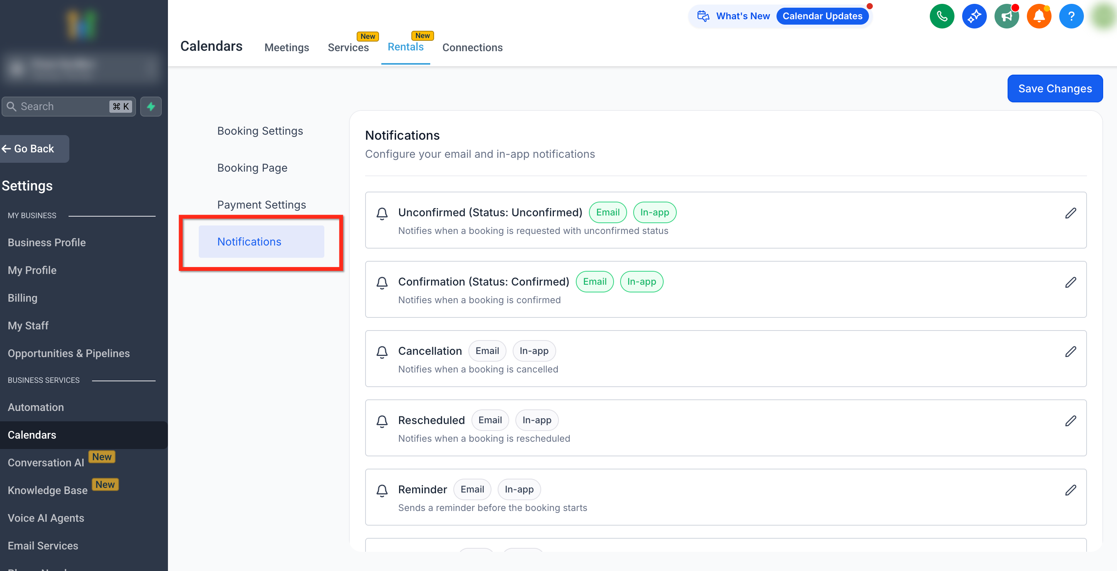Edit the Unconfirmed notification with pencil icon

[1070, 213]
